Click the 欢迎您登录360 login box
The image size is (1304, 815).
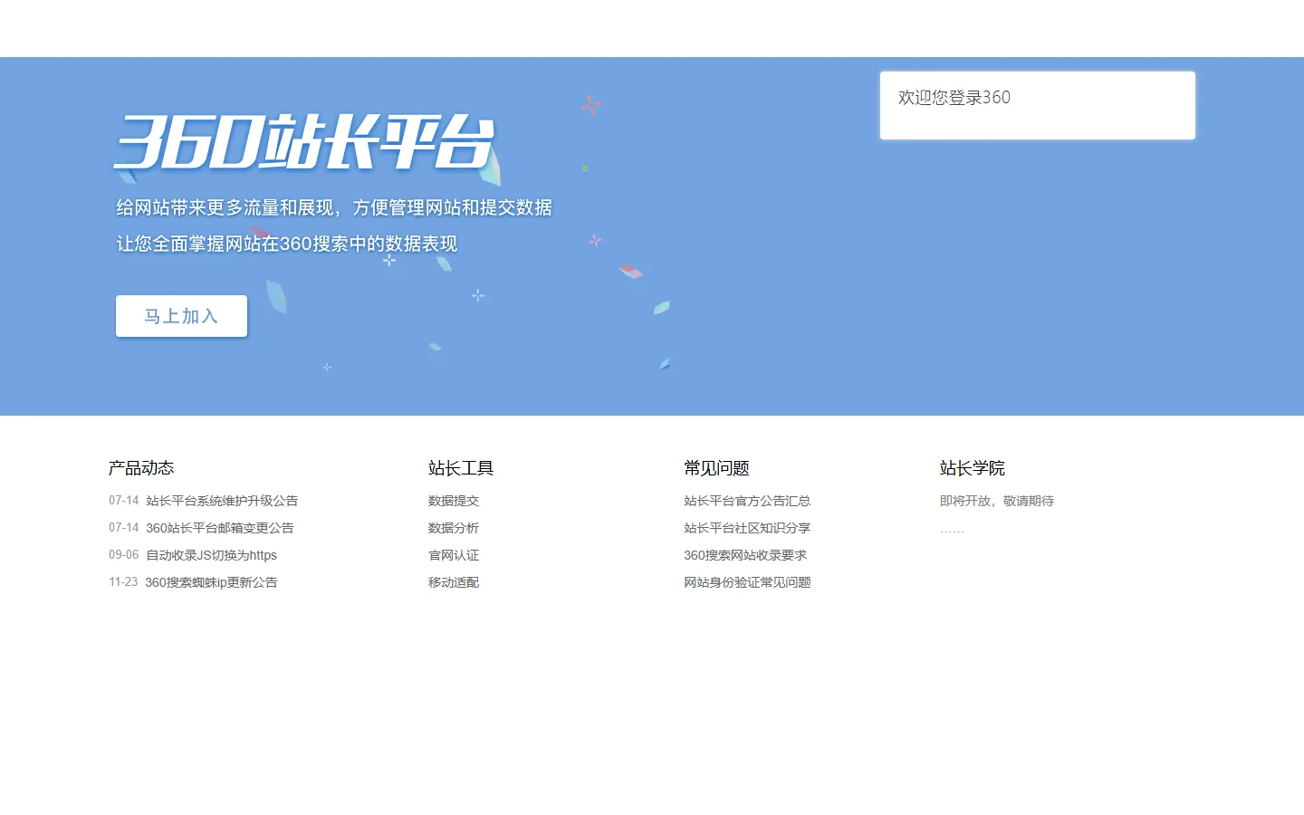(x=1038, y=106)
